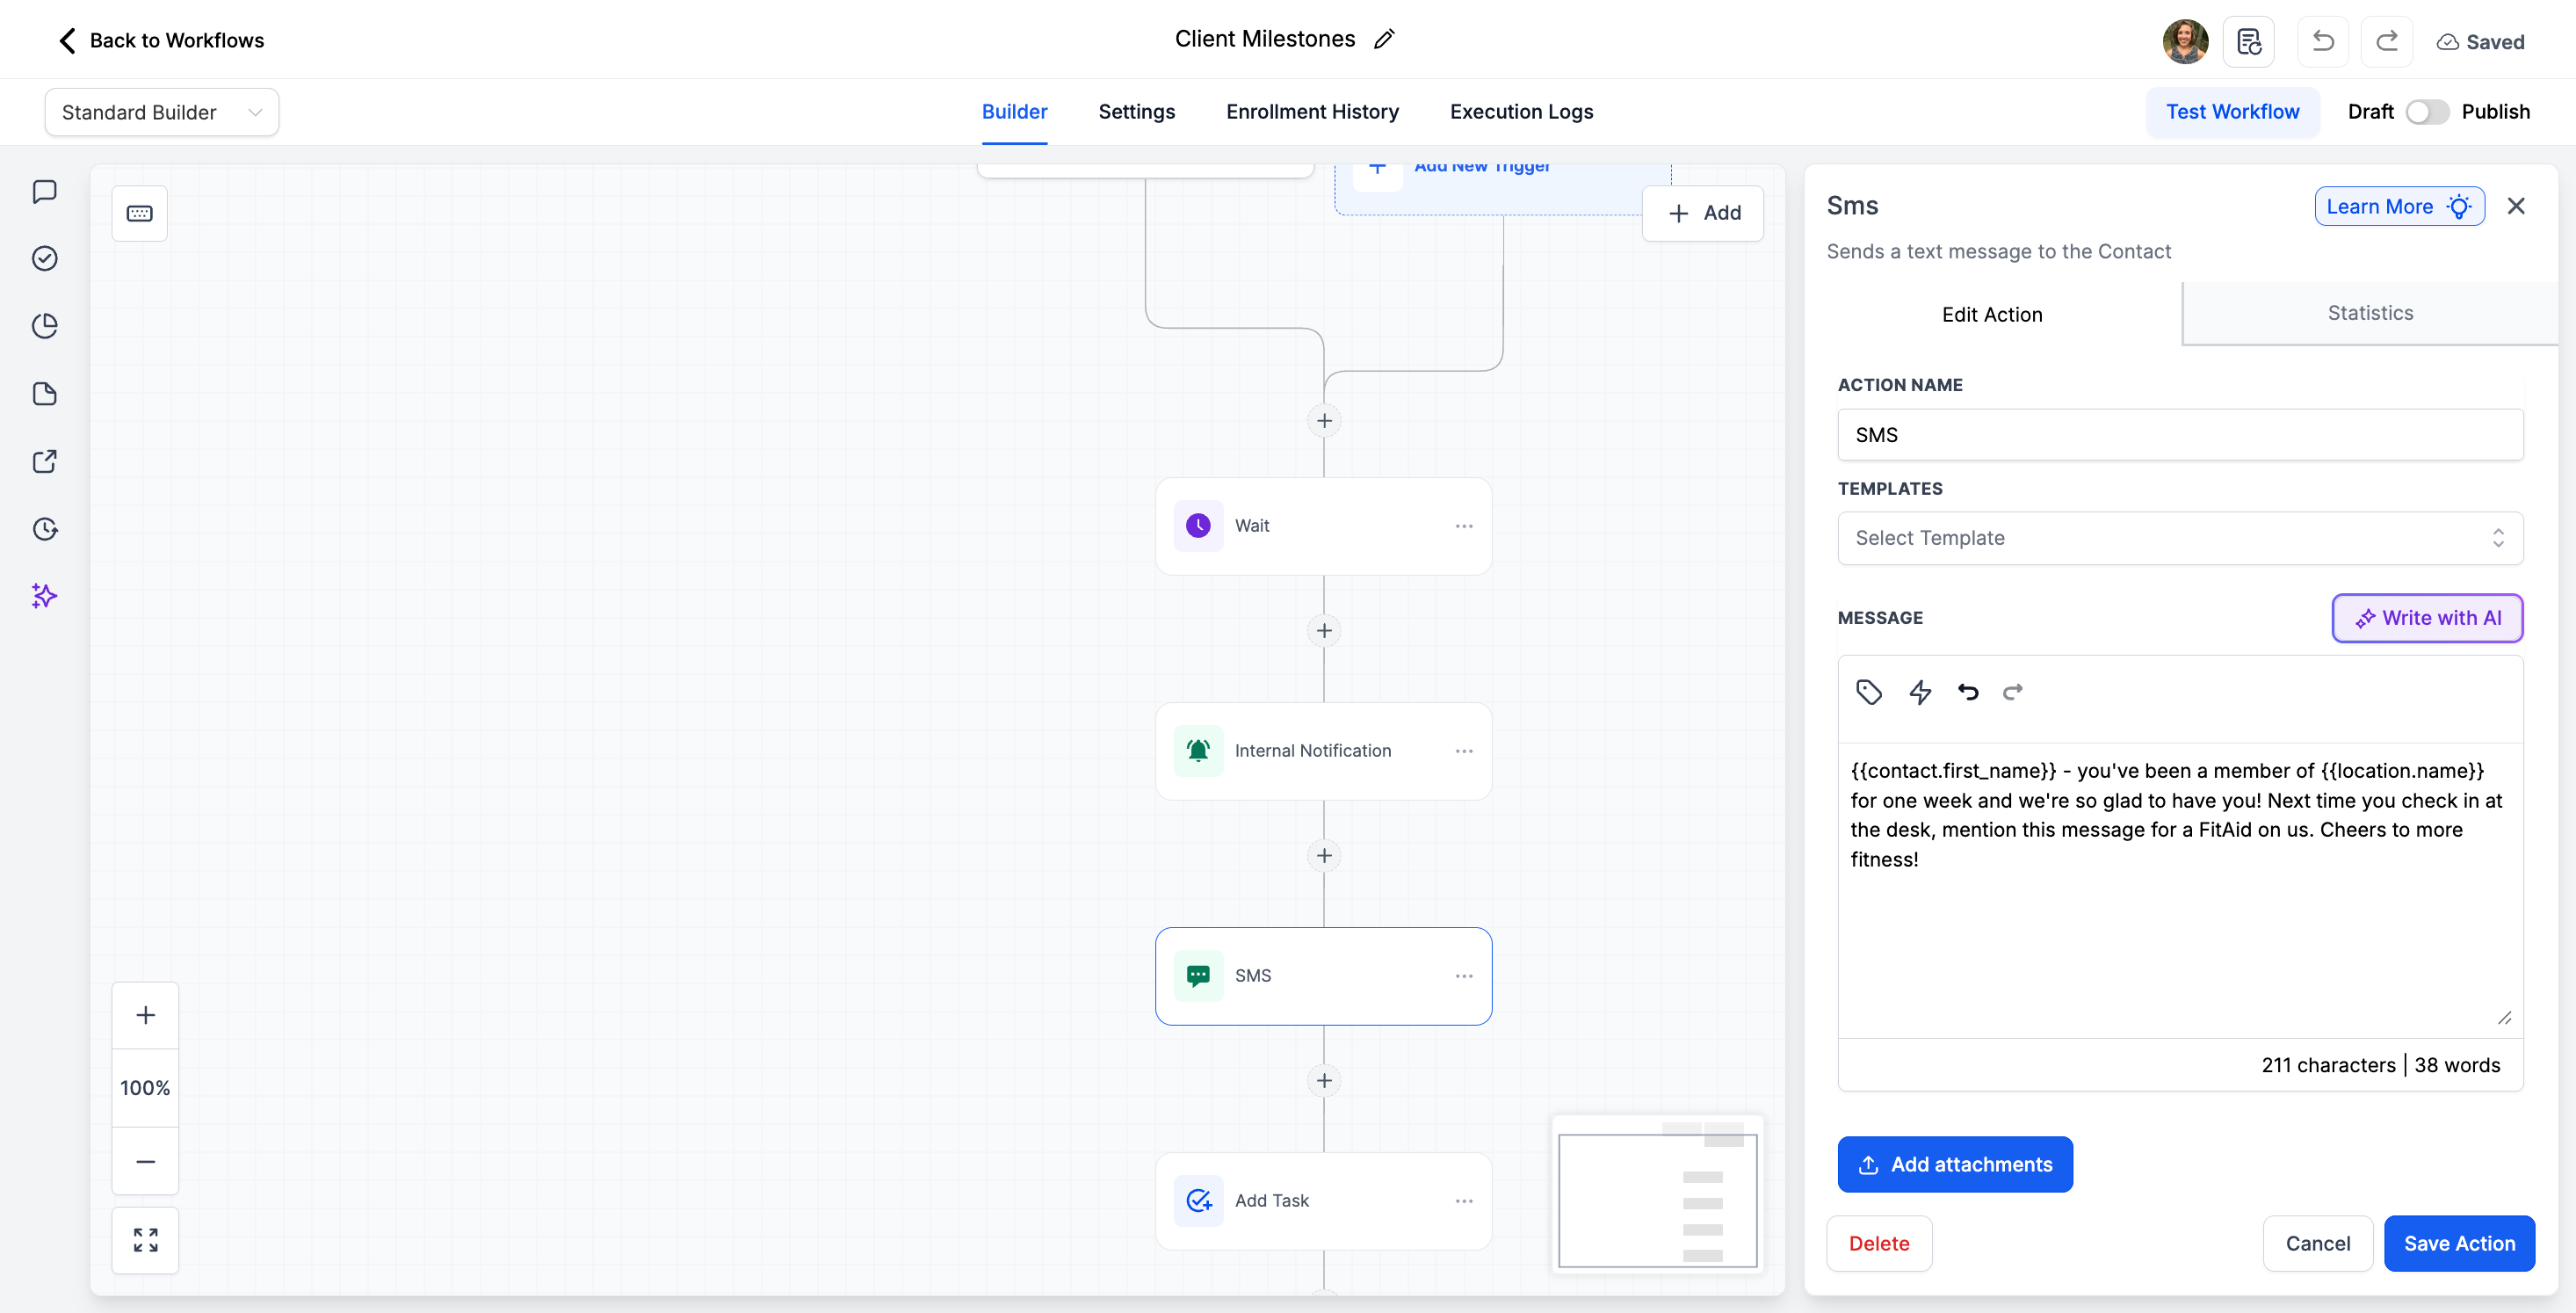
Task: Click the Save Action button
Action: [2458, 1243]
